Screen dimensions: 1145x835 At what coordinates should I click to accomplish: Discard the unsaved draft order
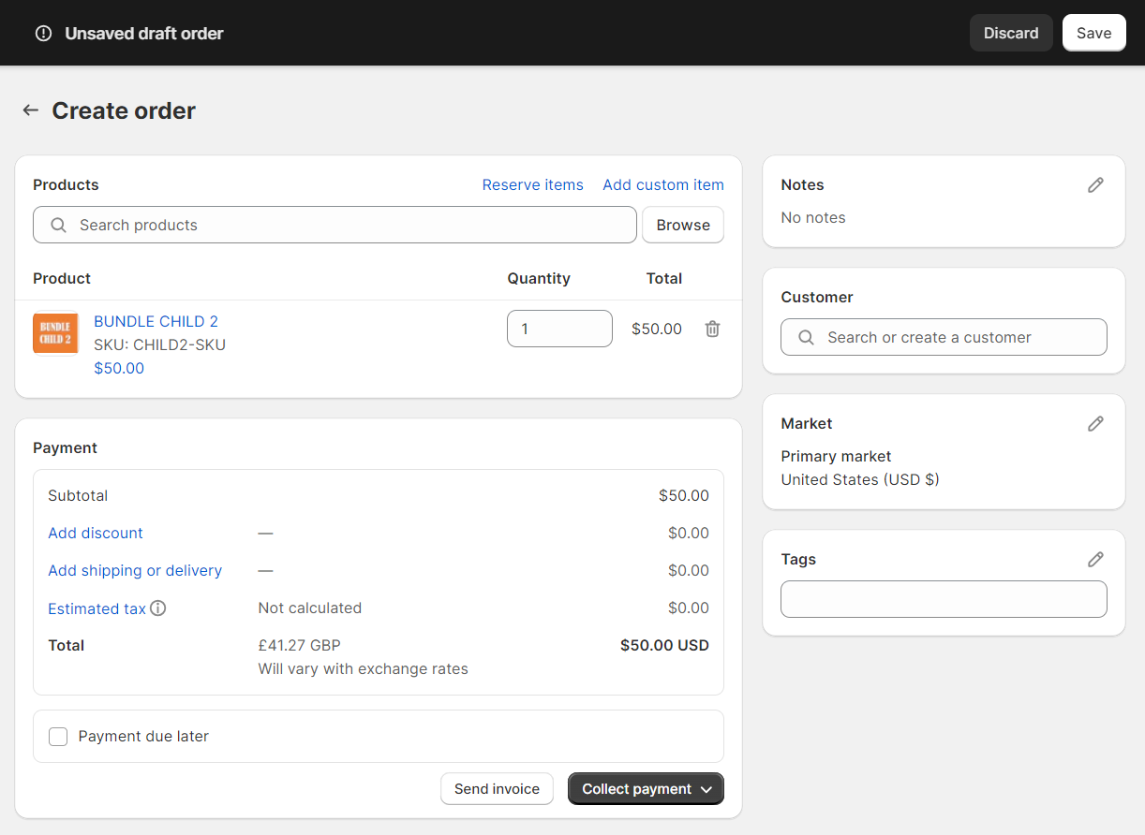click(1011, 32)
